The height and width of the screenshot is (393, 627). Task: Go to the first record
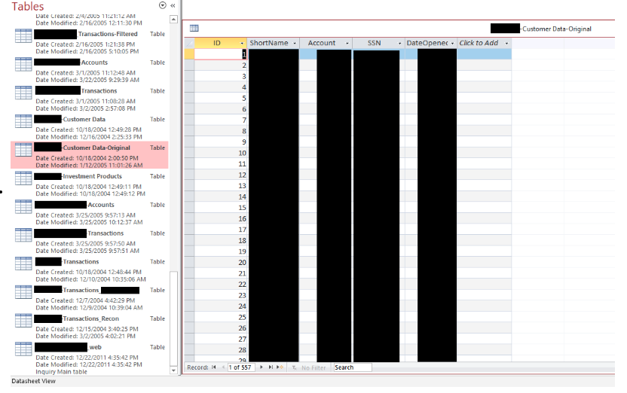click(x=213, y=367)
